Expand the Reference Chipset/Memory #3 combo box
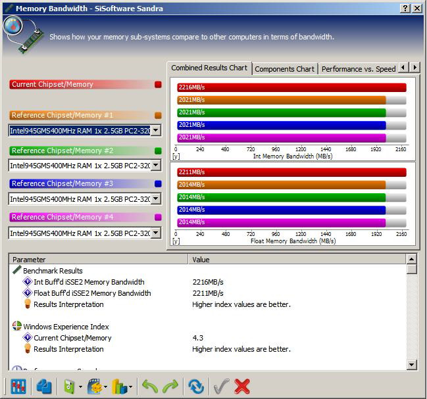The width and height of the screenshot is (427, 399). point(155,199)
